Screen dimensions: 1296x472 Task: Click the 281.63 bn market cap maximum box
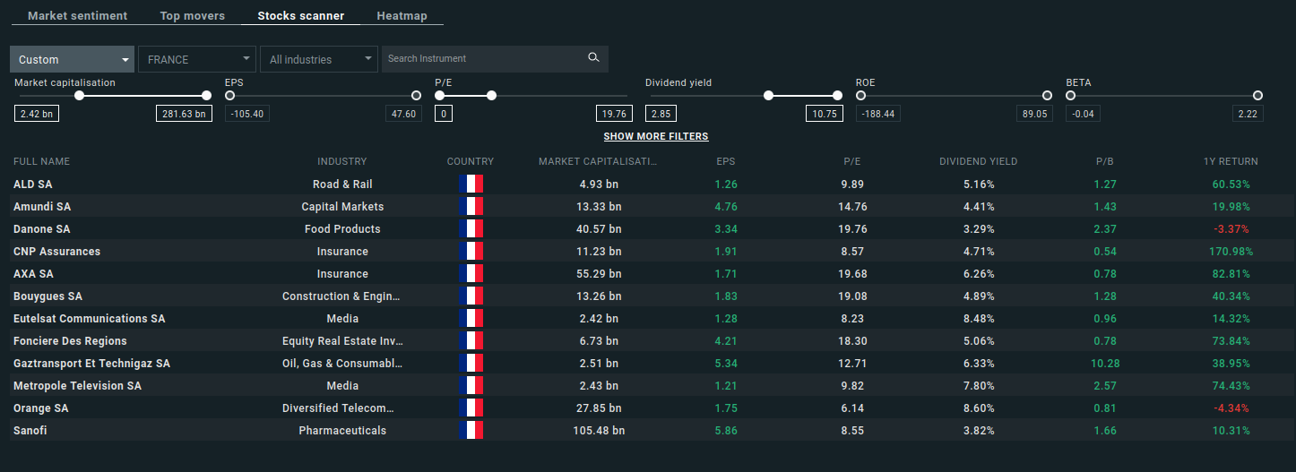(x=184, y=114)
